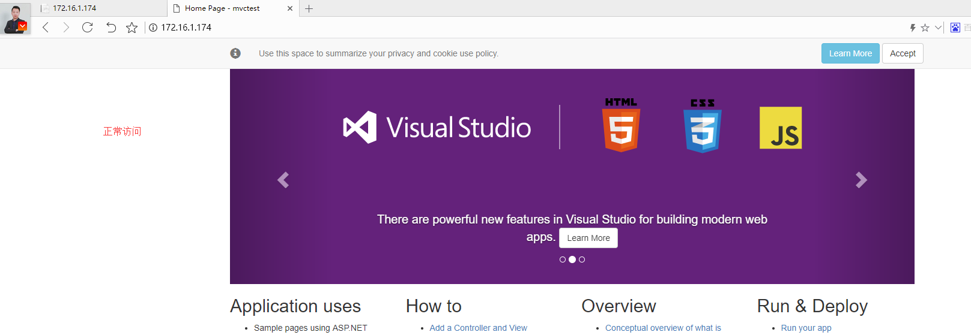
Task: Click the site info icon in address bar
Action: pyautogui.click(x=153, y=28)
